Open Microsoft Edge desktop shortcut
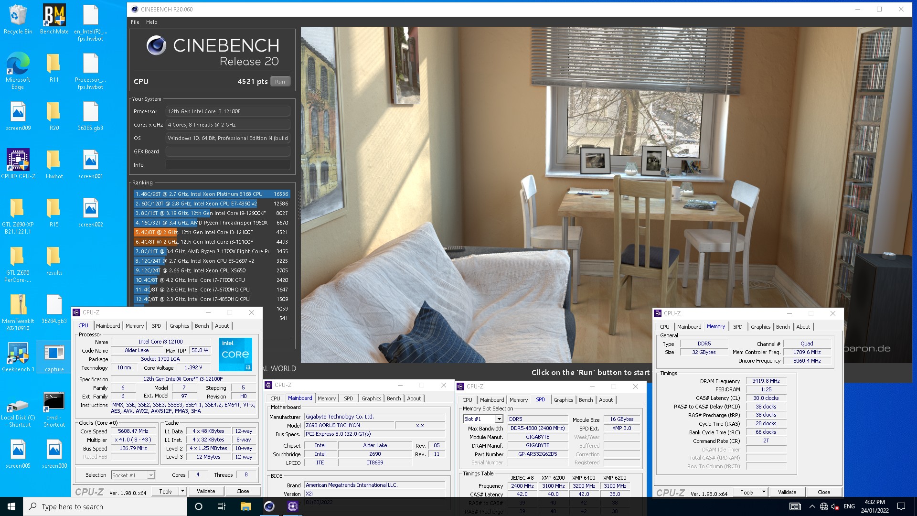917x516 pixels. click(x=18, y=71)
